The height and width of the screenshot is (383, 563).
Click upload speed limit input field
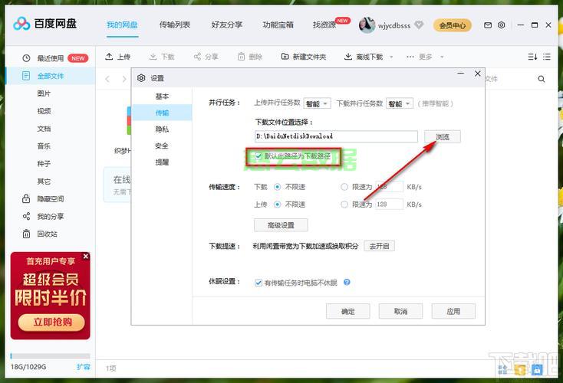[x=389, y=205]
